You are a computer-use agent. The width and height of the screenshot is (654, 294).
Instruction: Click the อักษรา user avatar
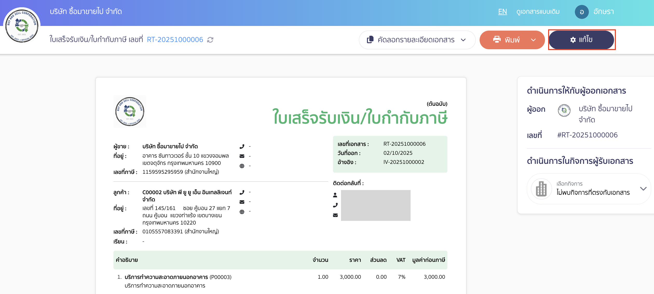coord(582,11)
